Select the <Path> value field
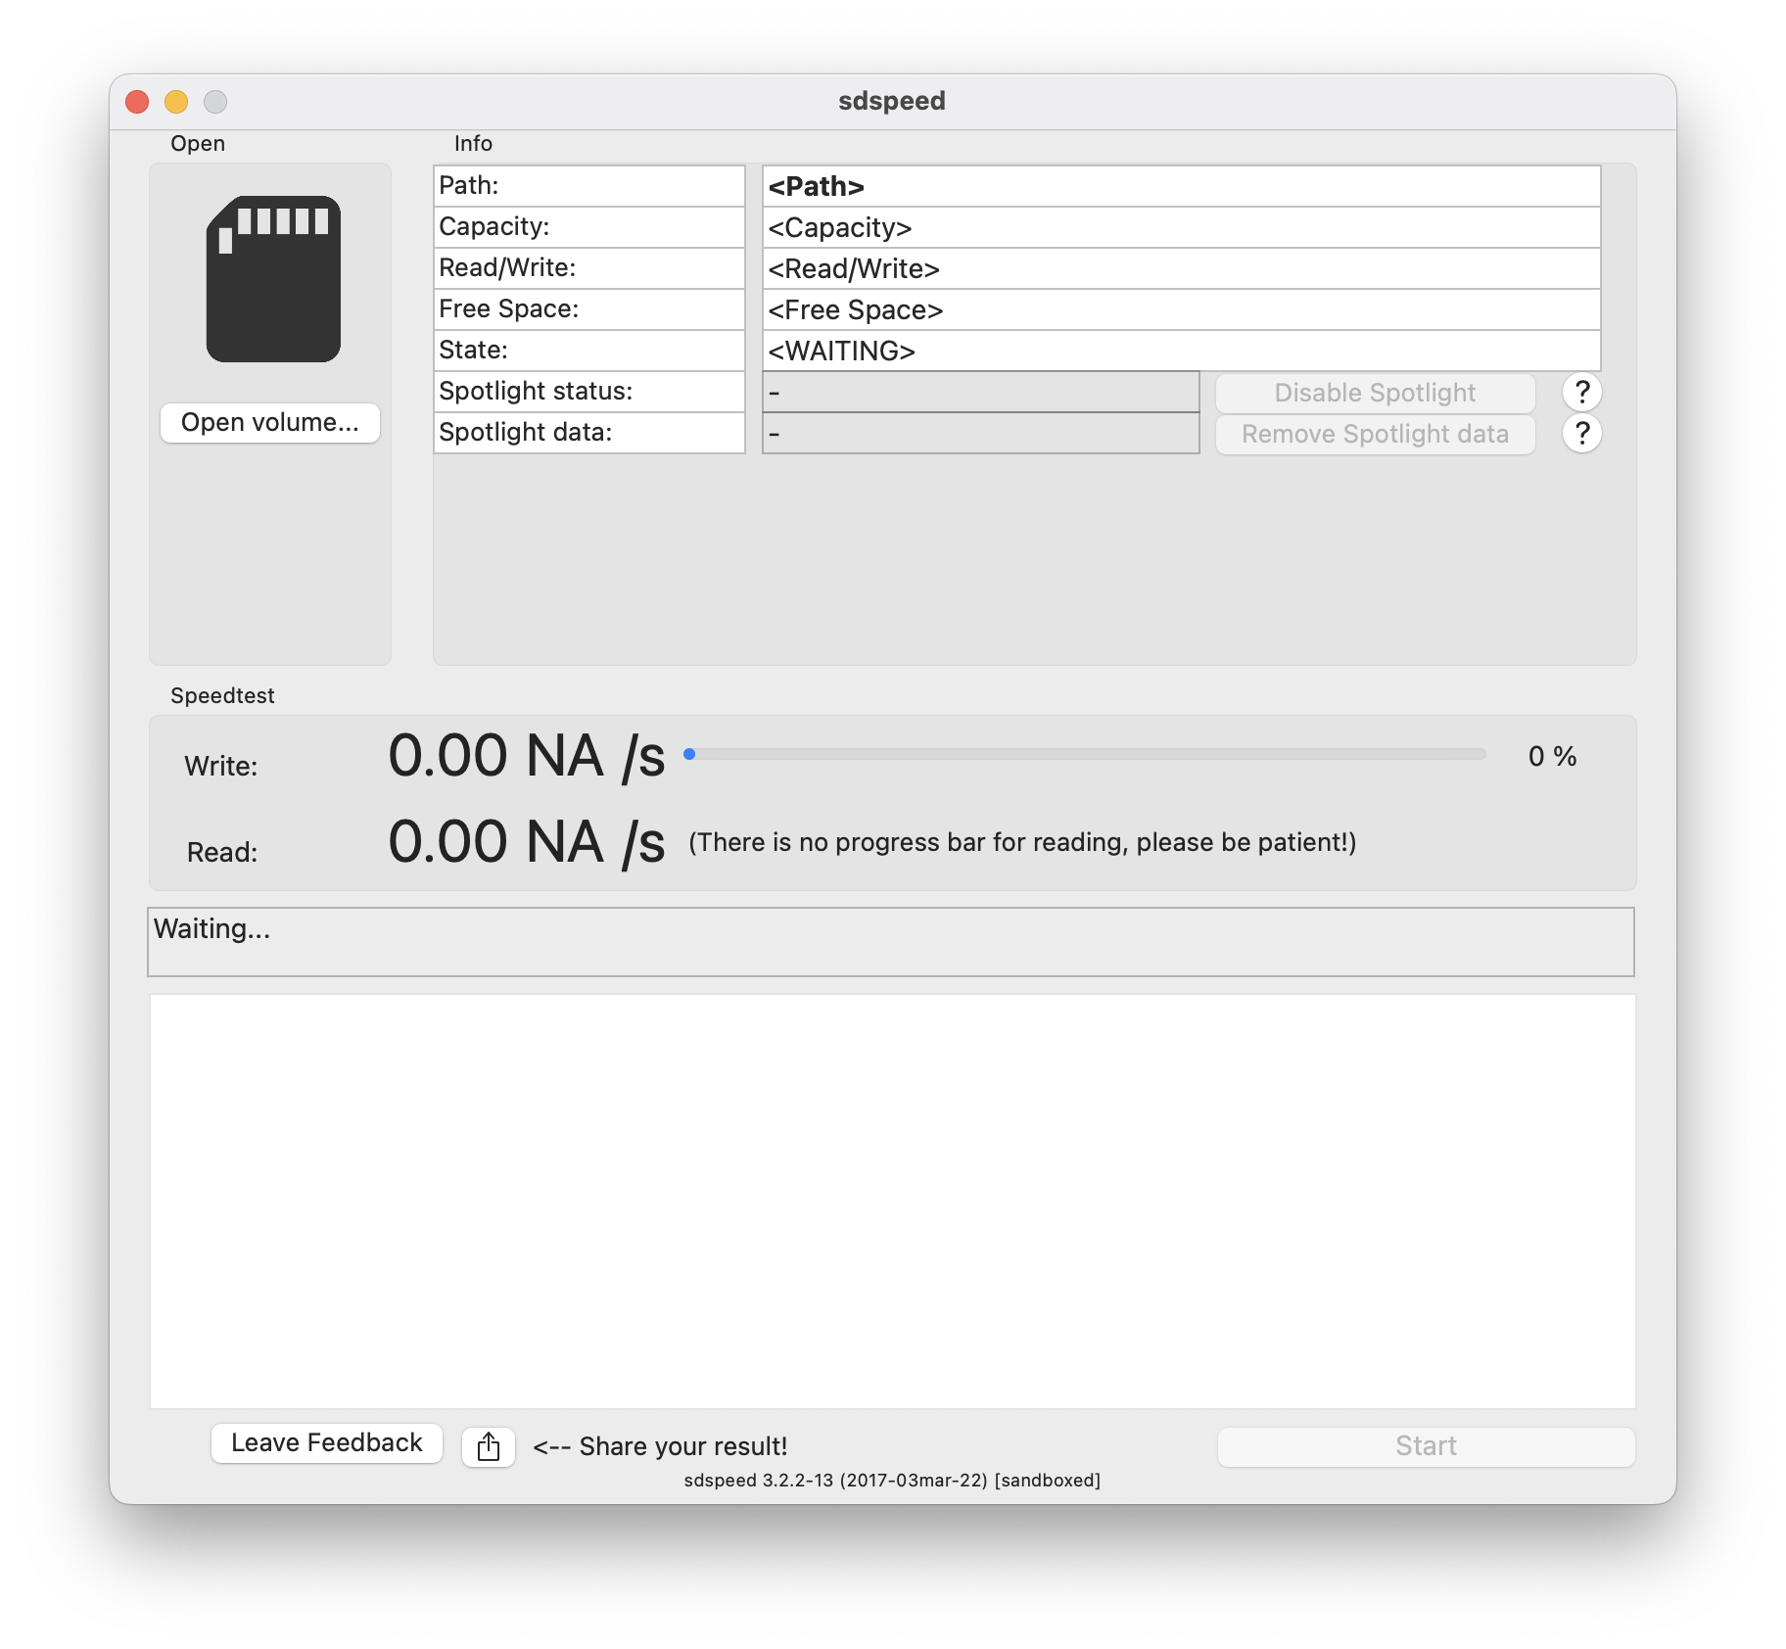 tap(1182, 186)
